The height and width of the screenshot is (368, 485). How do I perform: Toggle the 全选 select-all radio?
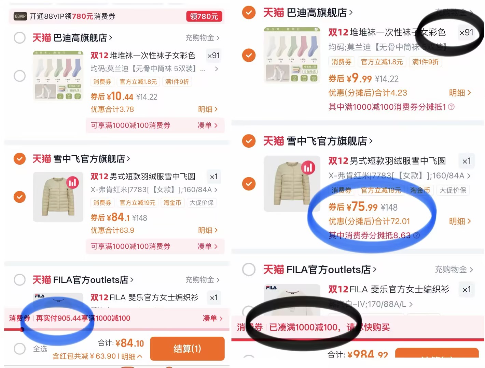click(20, 349)
